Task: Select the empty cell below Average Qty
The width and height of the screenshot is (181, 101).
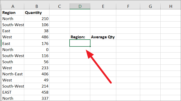Action: click(103, 43)
